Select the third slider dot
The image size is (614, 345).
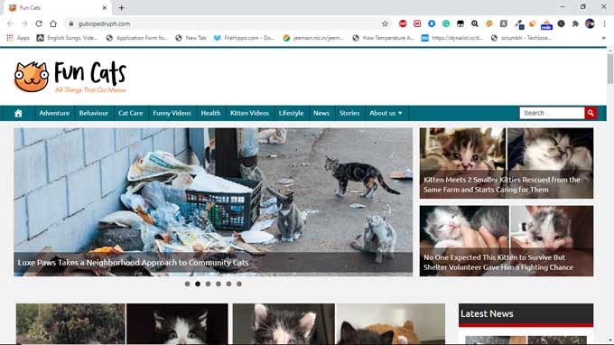tap(208, 284)
